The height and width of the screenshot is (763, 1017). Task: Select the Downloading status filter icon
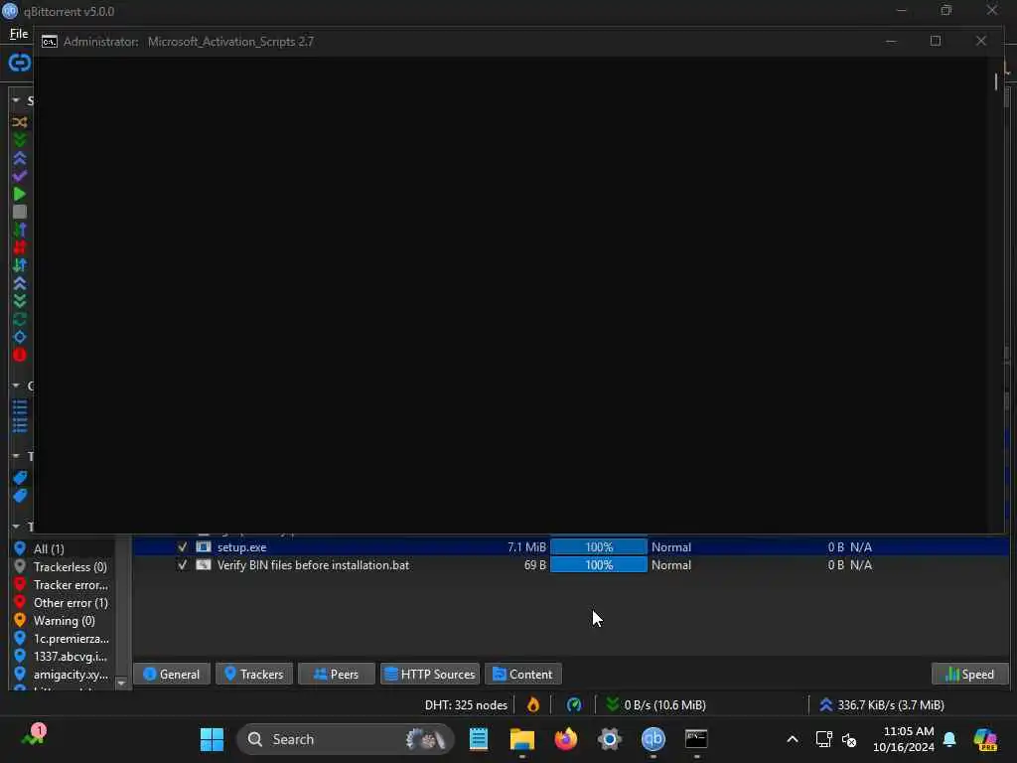(x=20, y=140)
